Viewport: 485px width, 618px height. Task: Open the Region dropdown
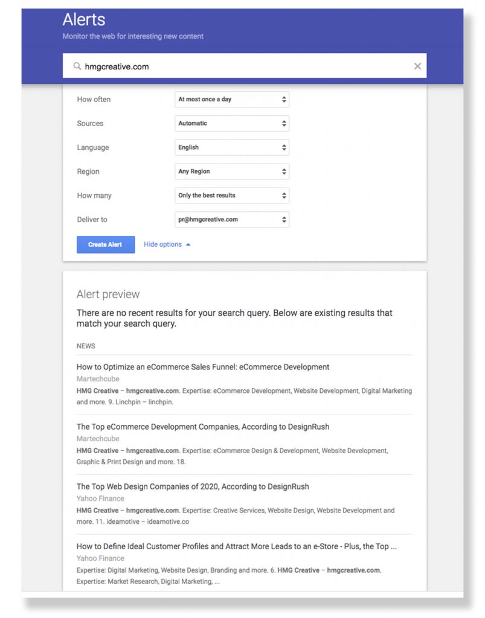pos(232,171)
